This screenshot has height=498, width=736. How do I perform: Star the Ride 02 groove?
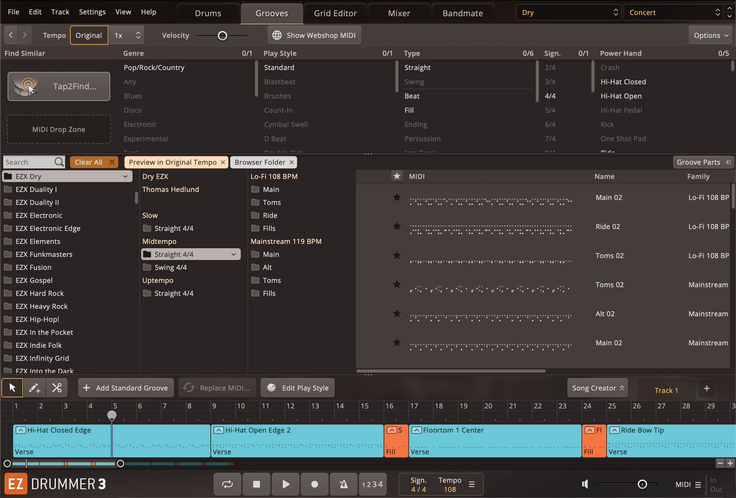[397, 226]
